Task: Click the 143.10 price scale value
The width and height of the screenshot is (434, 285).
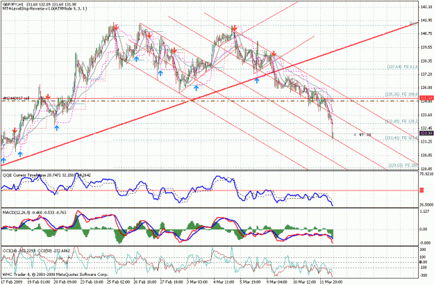Action: pos(426,7)
